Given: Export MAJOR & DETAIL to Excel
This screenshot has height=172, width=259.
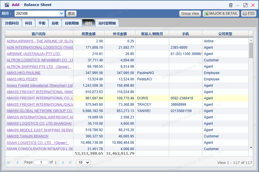Looking at the screenshot, I should pos(221,14).
